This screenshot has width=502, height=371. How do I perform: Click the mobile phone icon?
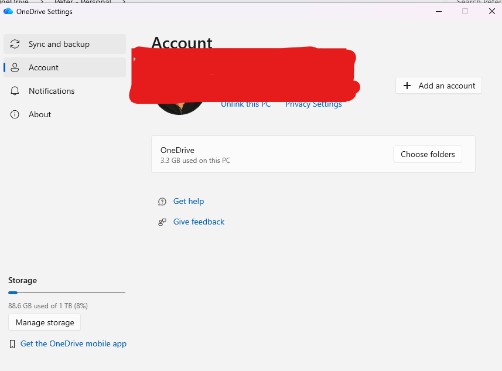(12, 344)
